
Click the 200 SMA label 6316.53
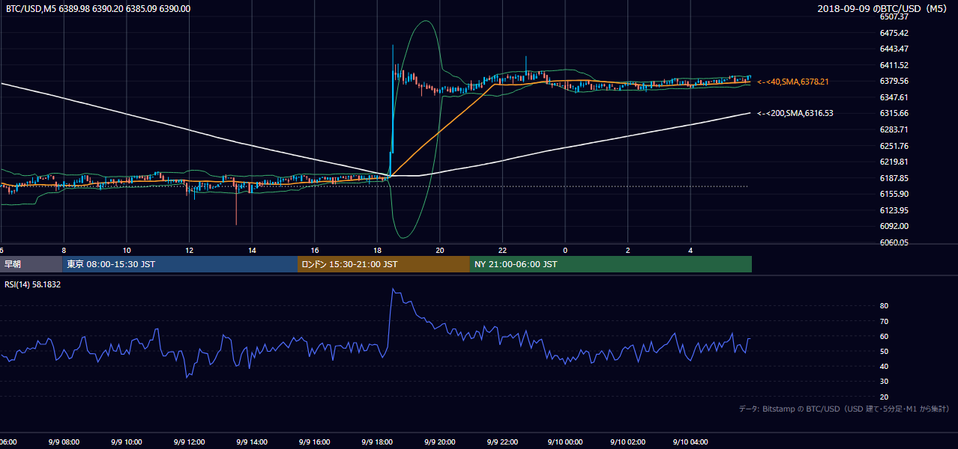pyautogui.click(x=795, y=114)
